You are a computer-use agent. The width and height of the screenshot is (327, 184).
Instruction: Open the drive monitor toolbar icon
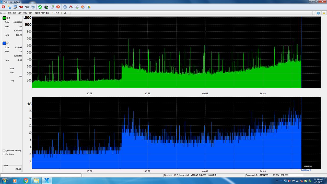pyautogui.click(x=15, y=7)
